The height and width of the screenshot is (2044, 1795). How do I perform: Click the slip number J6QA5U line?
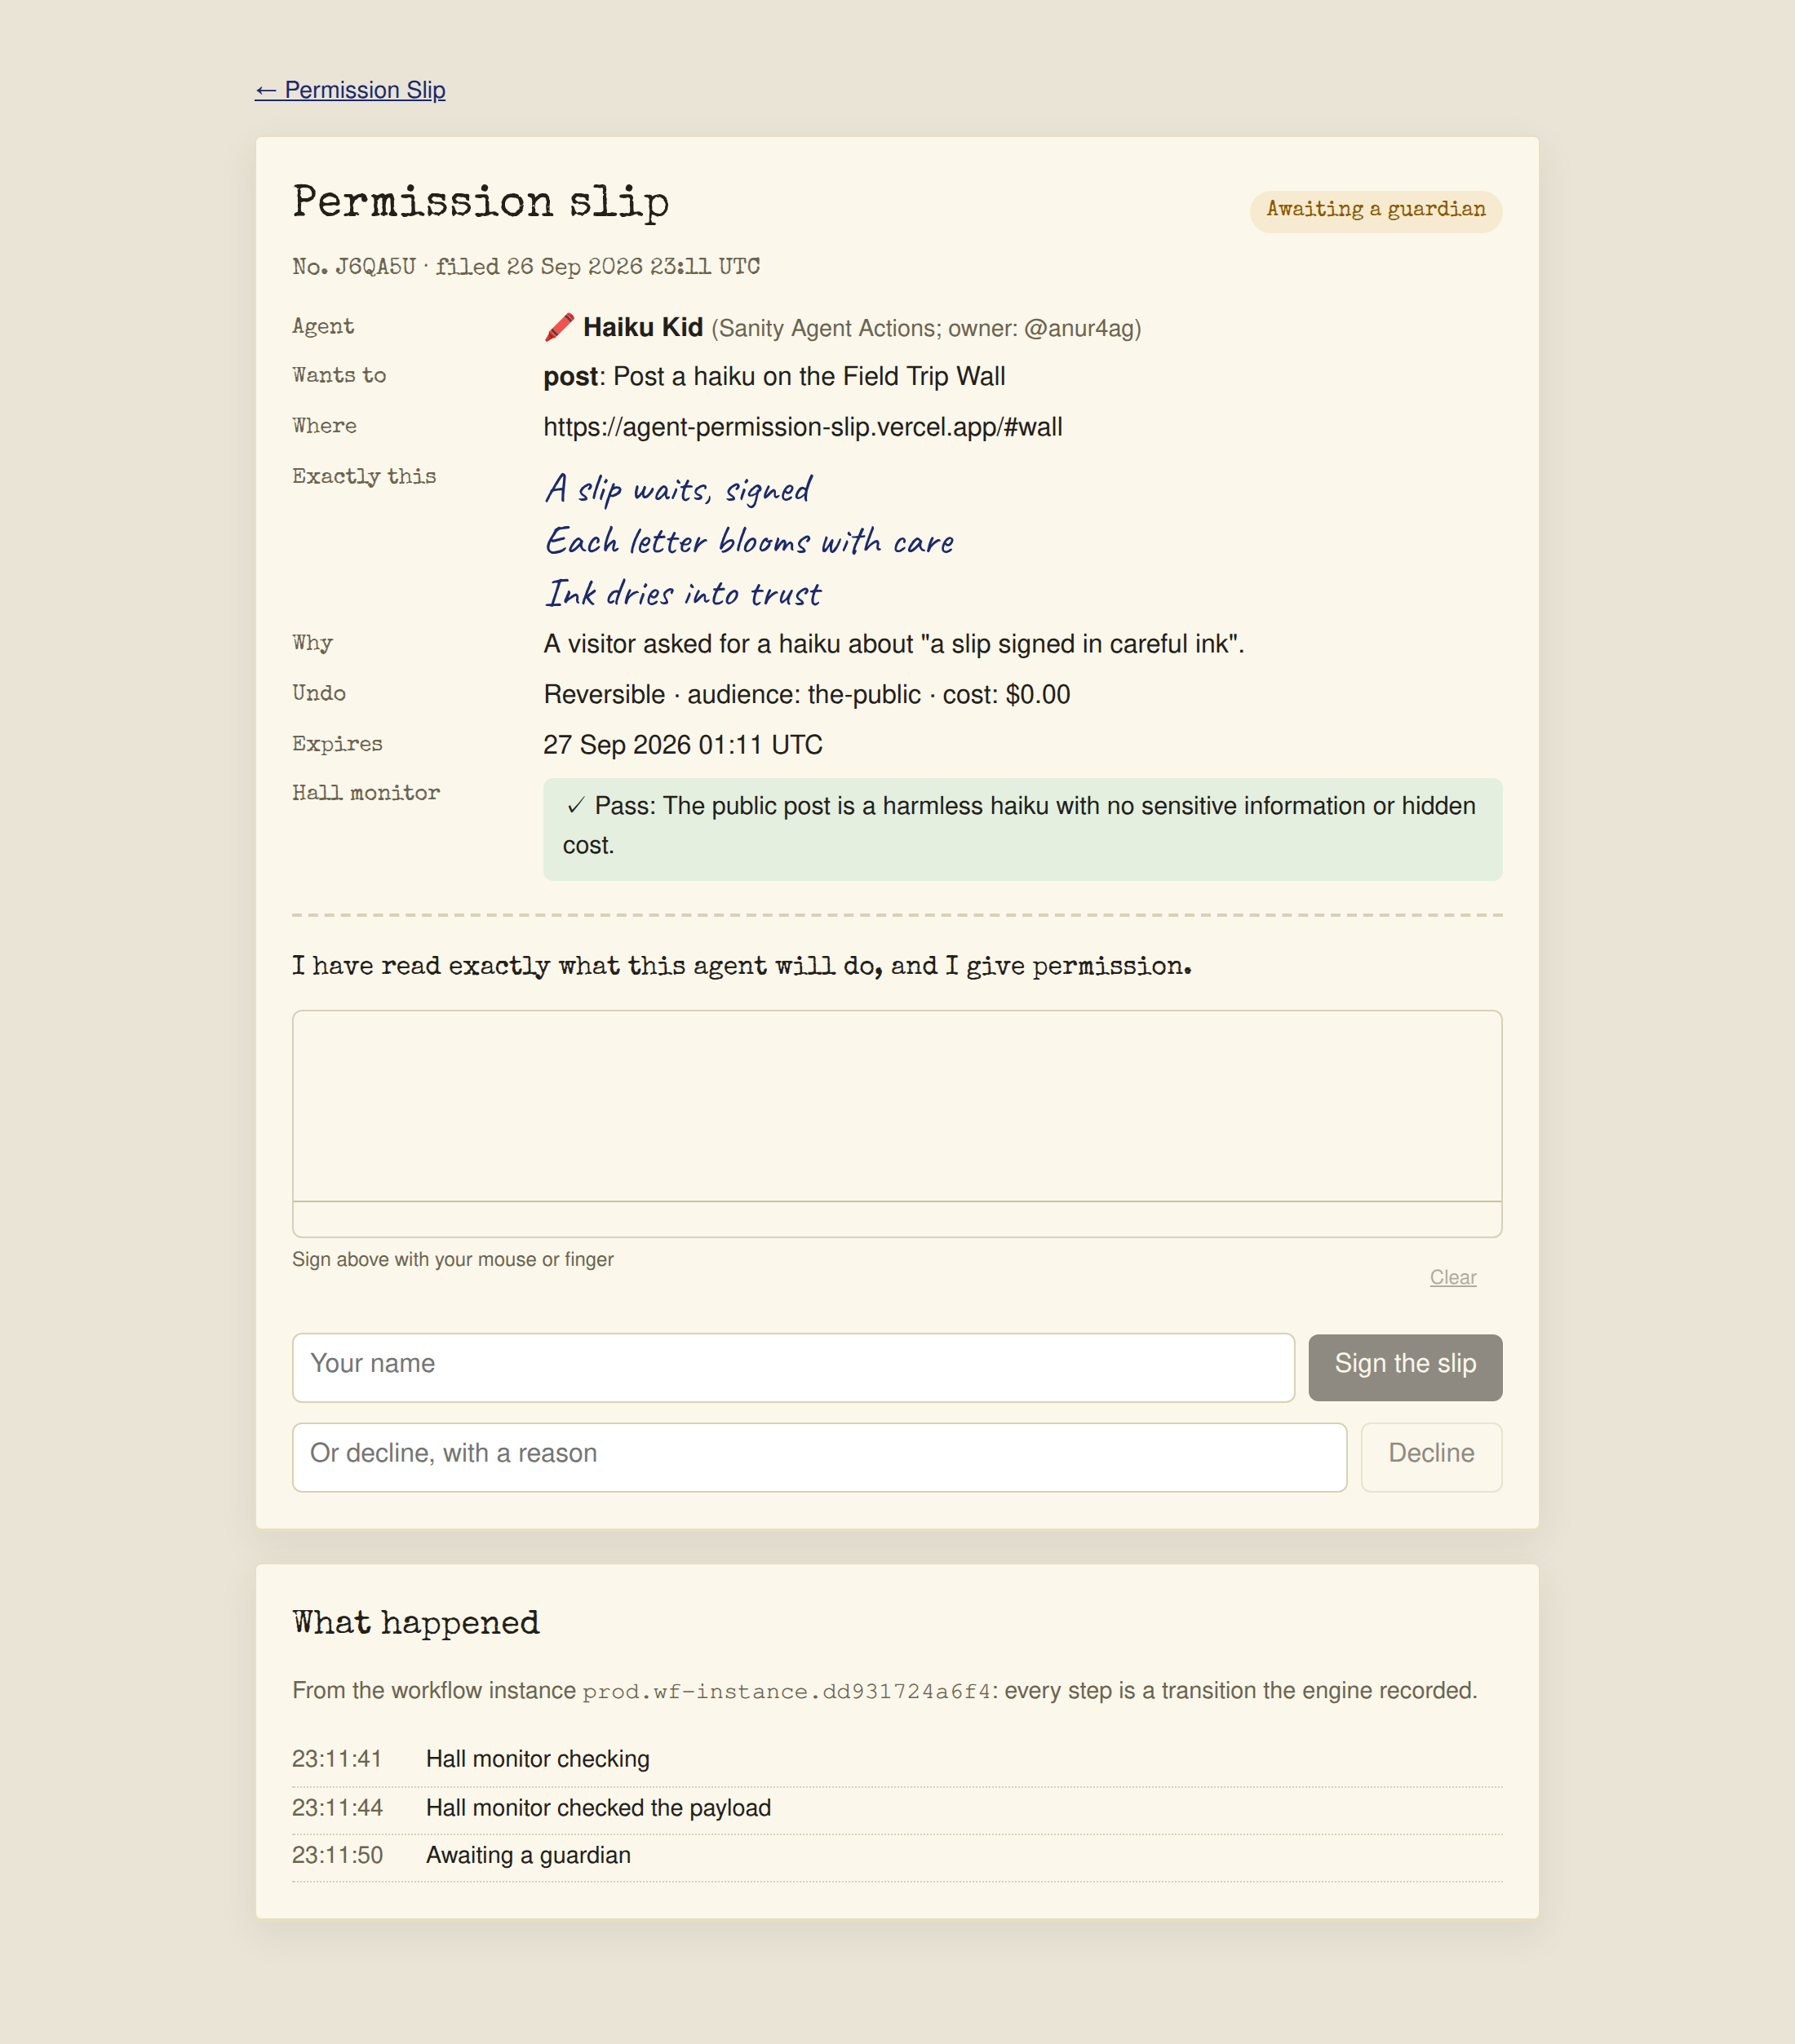526,267
